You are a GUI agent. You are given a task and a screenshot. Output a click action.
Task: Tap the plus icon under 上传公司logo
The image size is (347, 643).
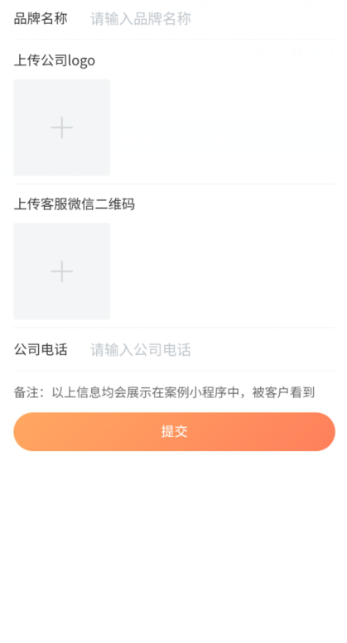(x=62, y=127)
